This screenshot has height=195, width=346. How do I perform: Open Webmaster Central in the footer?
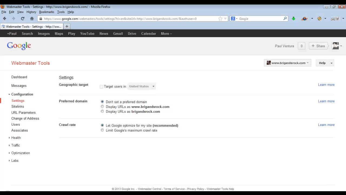click(x=149, y=189)
